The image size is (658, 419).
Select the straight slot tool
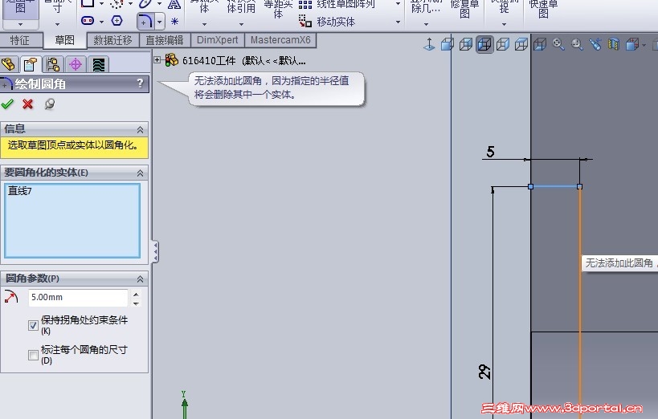point(88,21)
